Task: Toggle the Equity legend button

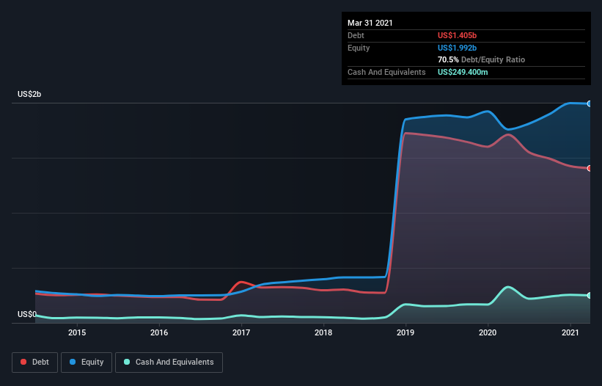Action: click(87, 363)
